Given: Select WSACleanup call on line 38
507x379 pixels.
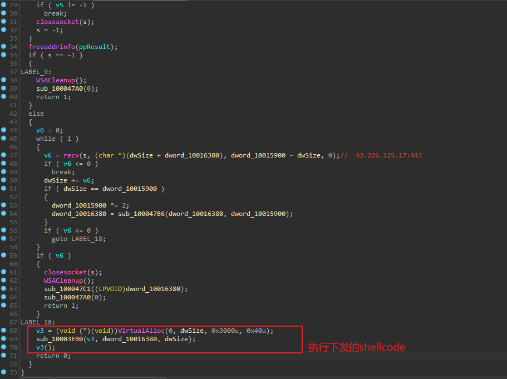Looking at the screenshot, I should coord(56,80).
